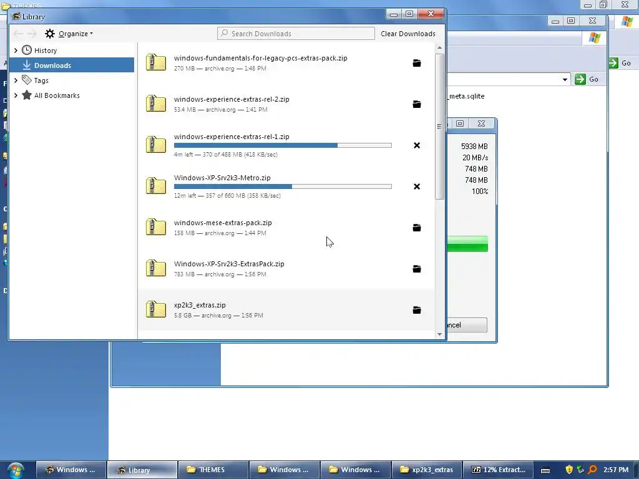
Task: Click 5938 MB value in 7-Zip window
Action: point(474,146)
